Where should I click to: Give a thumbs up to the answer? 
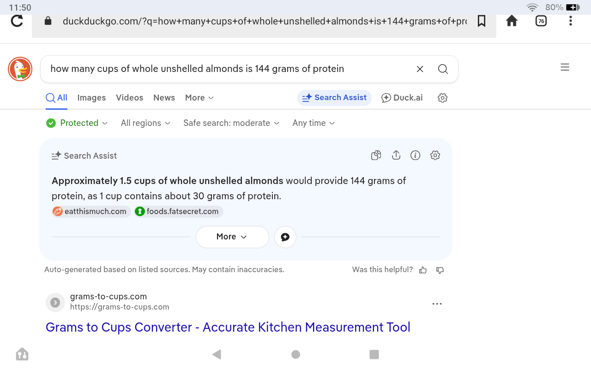coord(423,270)
